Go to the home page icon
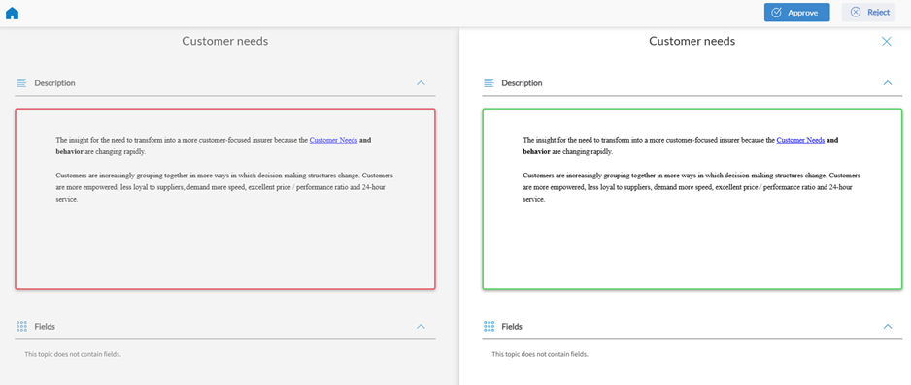The height and width of the screenshot is (385, 911). tap(12, 13)
